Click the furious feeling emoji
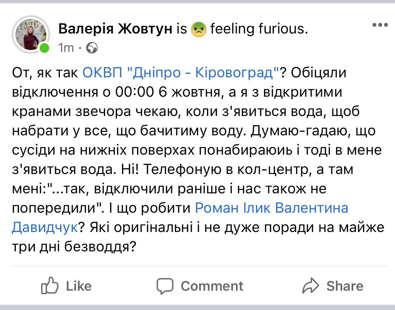The height and width of the screenshot is (310, 395). click(x=198, y=30)
